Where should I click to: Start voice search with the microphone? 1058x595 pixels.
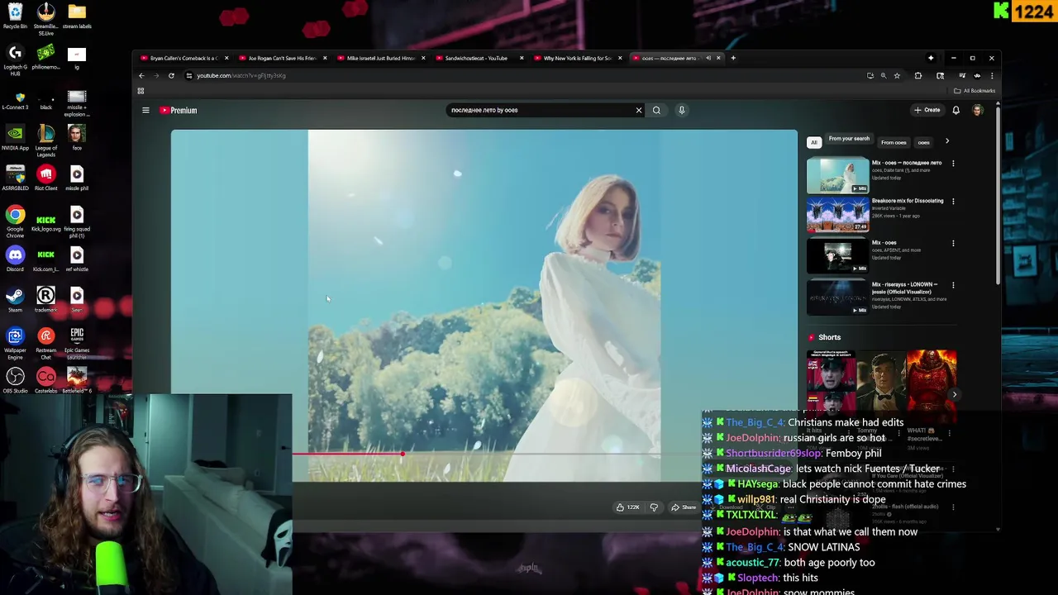click(681, 110)
